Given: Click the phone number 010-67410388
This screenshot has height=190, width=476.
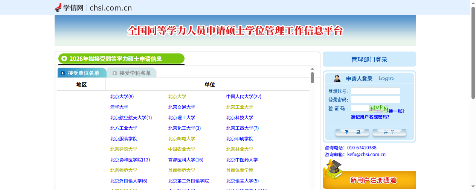Looking at the screenshot, I should coord(362,147).
